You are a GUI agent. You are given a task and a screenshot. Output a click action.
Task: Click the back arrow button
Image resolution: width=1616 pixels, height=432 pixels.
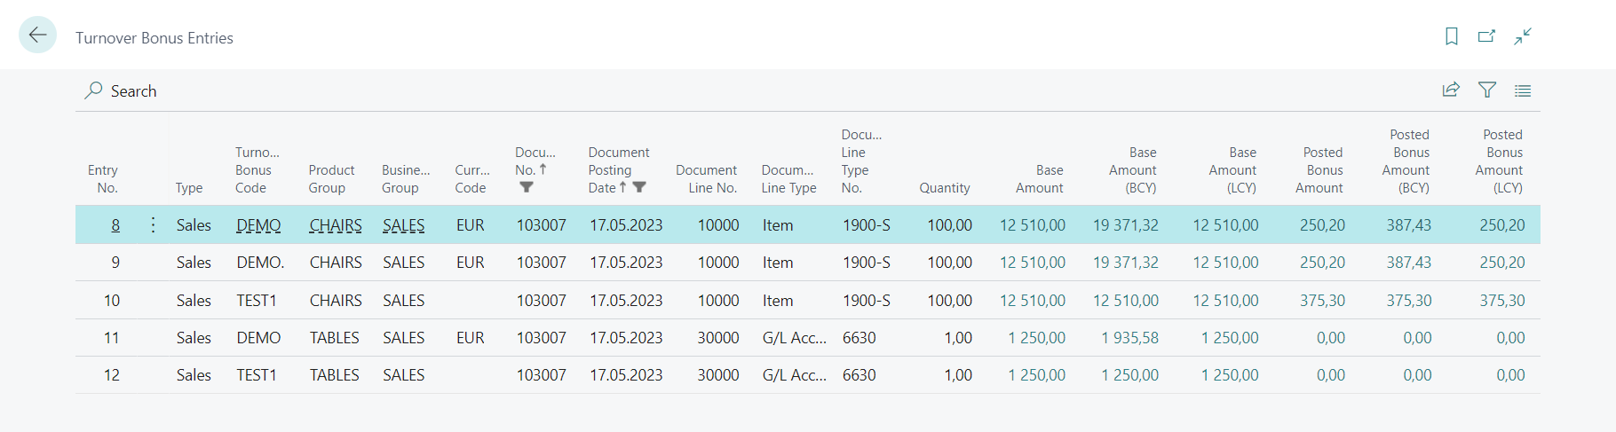pos(37,35)
